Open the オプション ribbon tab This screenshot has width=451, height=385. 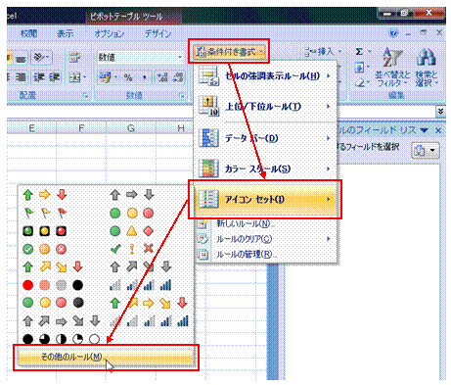(x=110, y=33)
